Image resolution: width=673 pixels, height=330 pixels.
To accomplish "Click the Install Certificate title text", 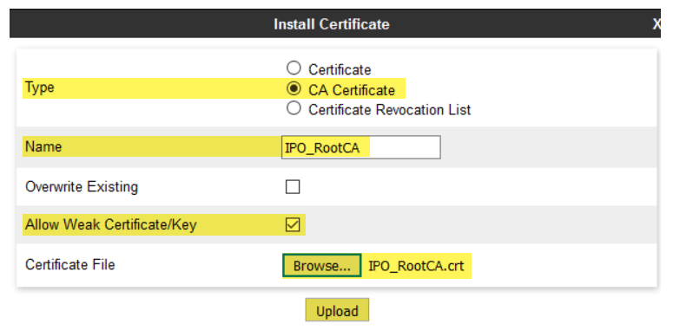I will [332, 24].
